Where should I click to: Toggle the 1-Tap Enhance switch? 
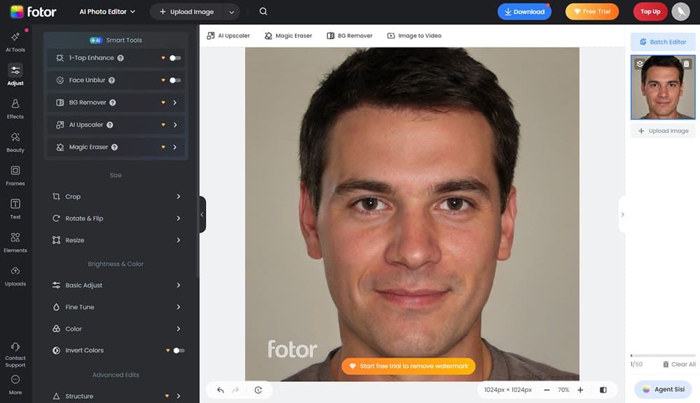[x=175, y=58]
